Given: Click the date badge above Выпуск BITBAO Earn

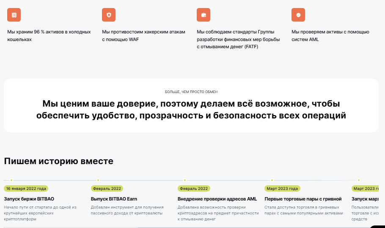Looking at the screenshot, I should pyautogui.click(x=107, y=189).
